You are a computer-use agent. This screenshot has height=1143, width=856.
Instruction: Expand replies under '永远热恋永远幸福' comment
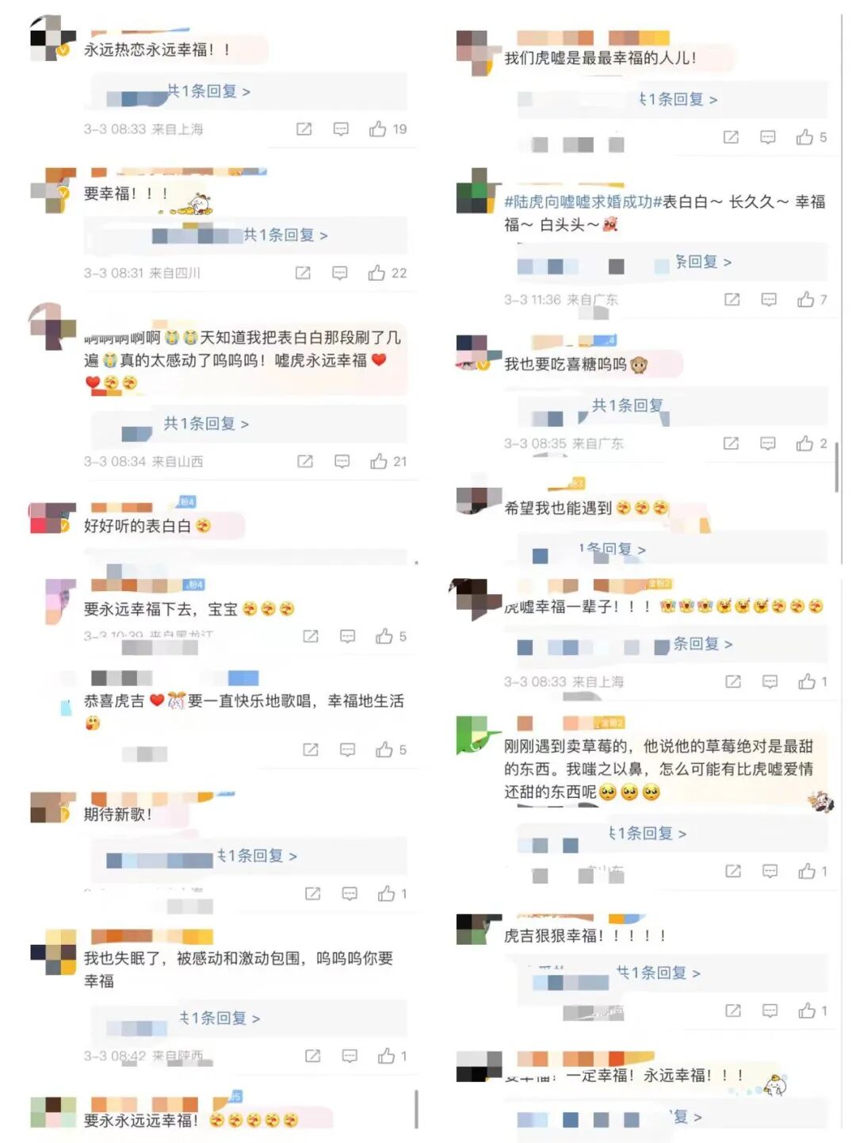tap(208, 91)
